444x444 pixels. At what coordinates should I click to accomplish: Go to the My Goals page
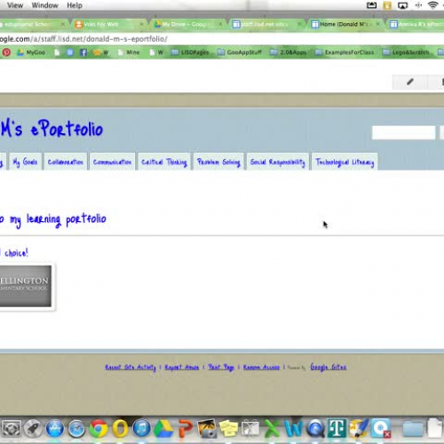click(x=25, y=162)
